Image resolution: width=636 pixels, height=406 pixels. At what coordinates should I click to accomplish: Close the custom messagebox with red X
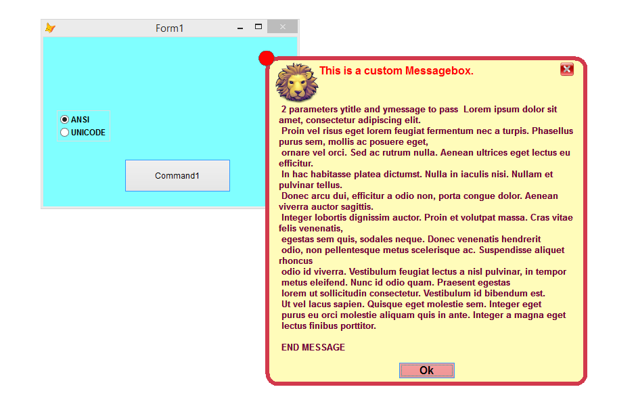(x=567, y=69)
